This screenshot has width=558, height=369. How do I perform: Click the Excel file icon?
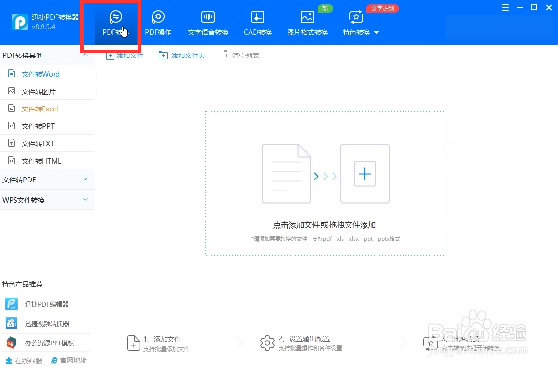[12, 109]
